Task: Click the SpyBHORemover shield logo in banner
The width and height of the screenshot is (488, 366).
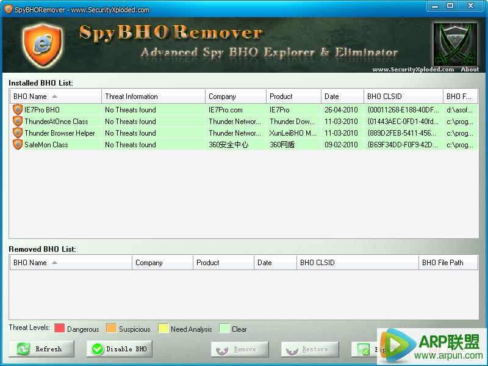Action: click(43, 44)
